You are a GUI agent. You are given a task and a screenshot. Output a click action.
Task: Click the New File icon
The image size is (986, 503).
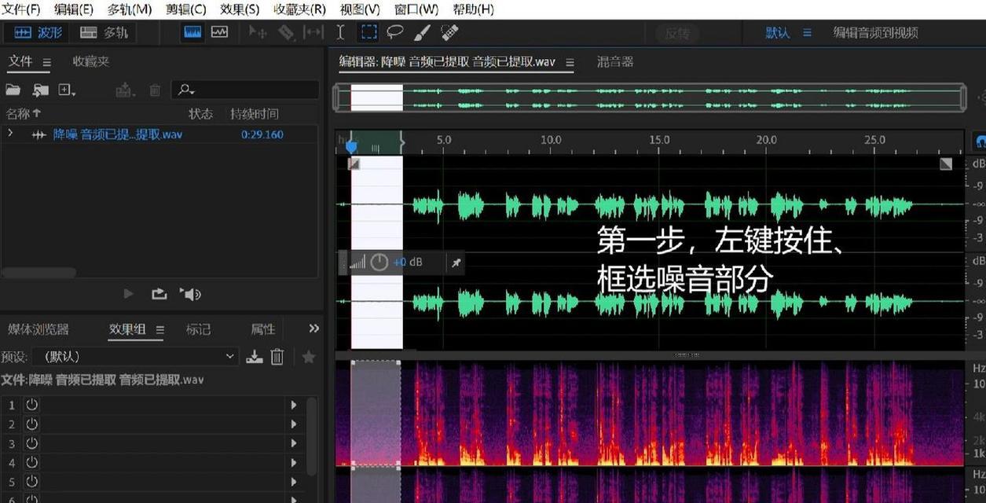point(68,90)
